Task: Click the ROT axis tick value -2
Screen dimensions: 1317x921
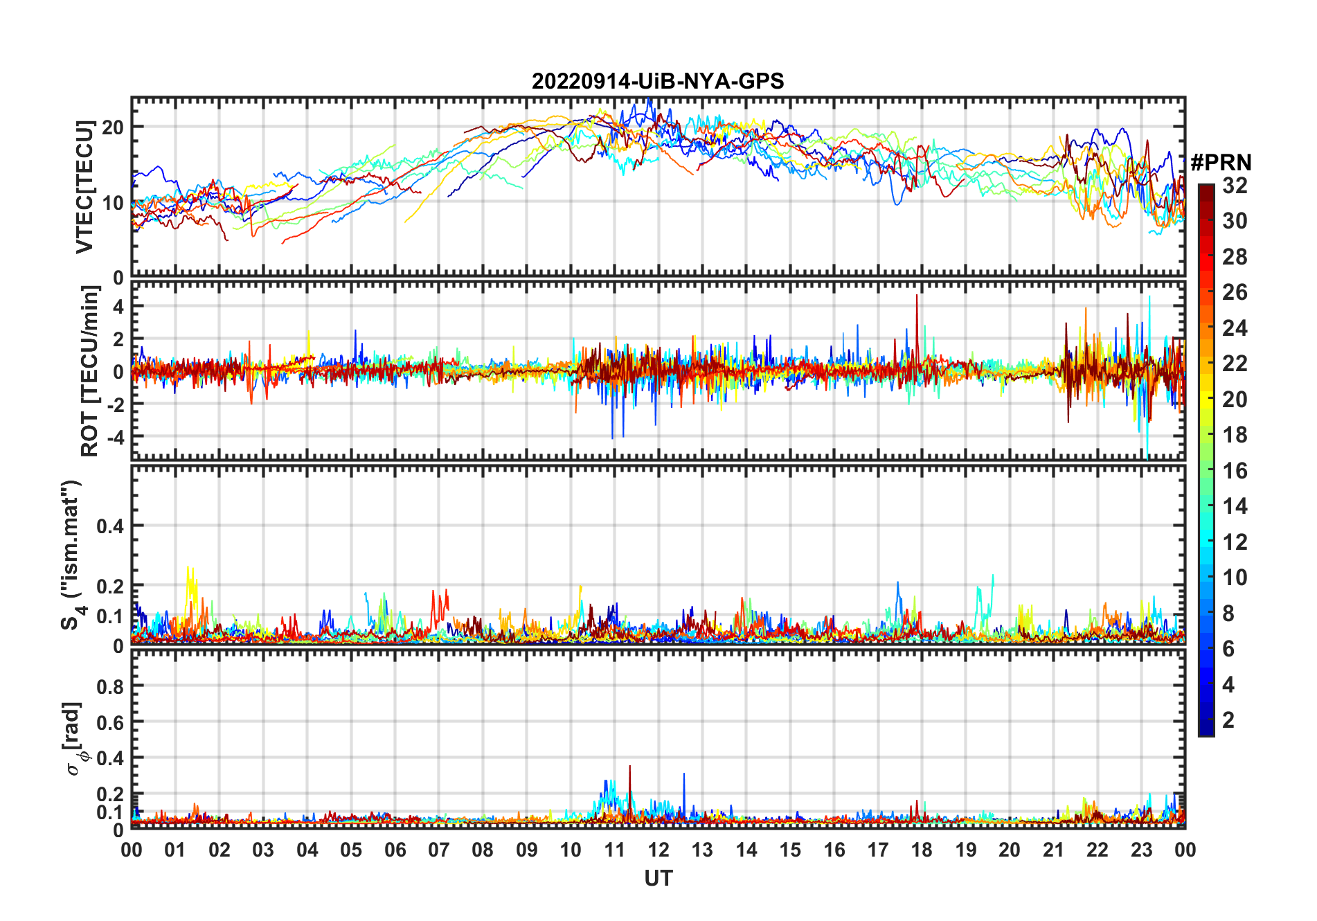Action: click(x=114, y=404)
